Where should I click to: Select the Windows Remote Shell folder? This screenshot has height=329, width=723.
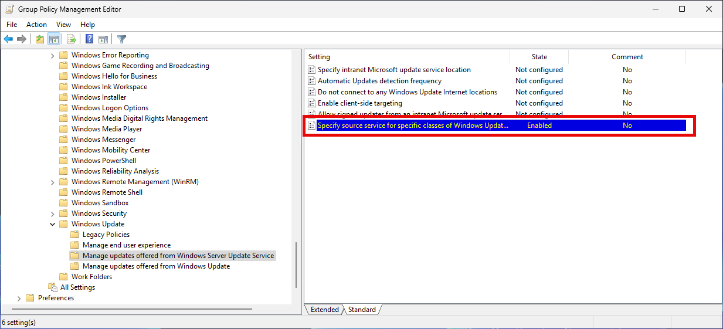click(107, 192)
